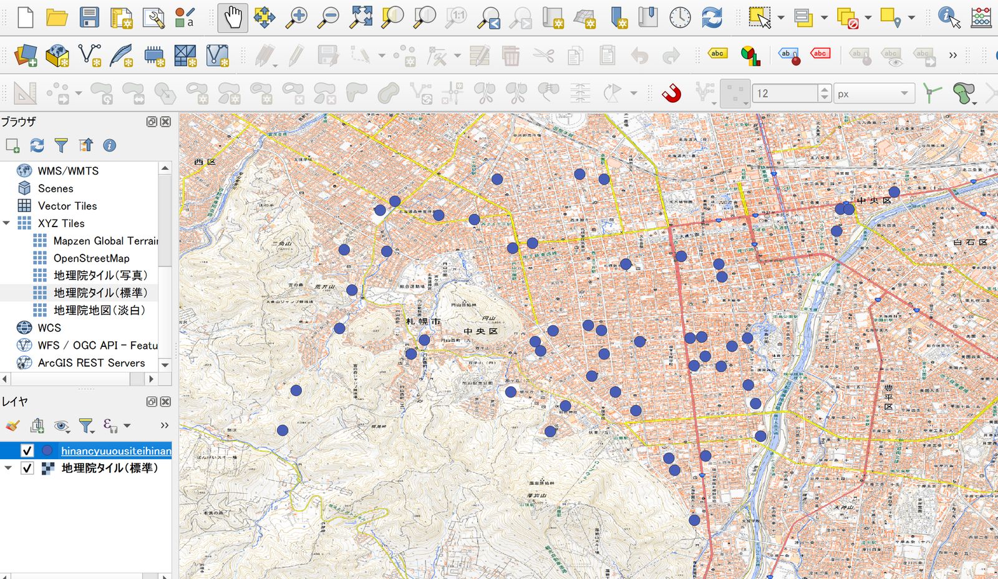Create a new project with the blank page icon

pos(25,17)
